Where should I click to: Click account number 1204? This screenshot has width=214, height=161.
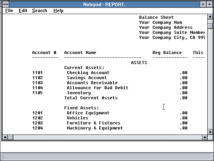pos(37,128)
